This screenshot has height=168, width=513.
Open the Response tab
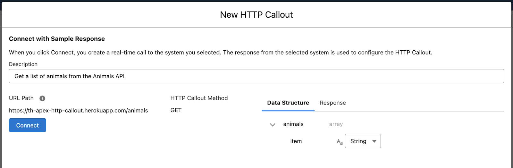[x=332, y=103]
